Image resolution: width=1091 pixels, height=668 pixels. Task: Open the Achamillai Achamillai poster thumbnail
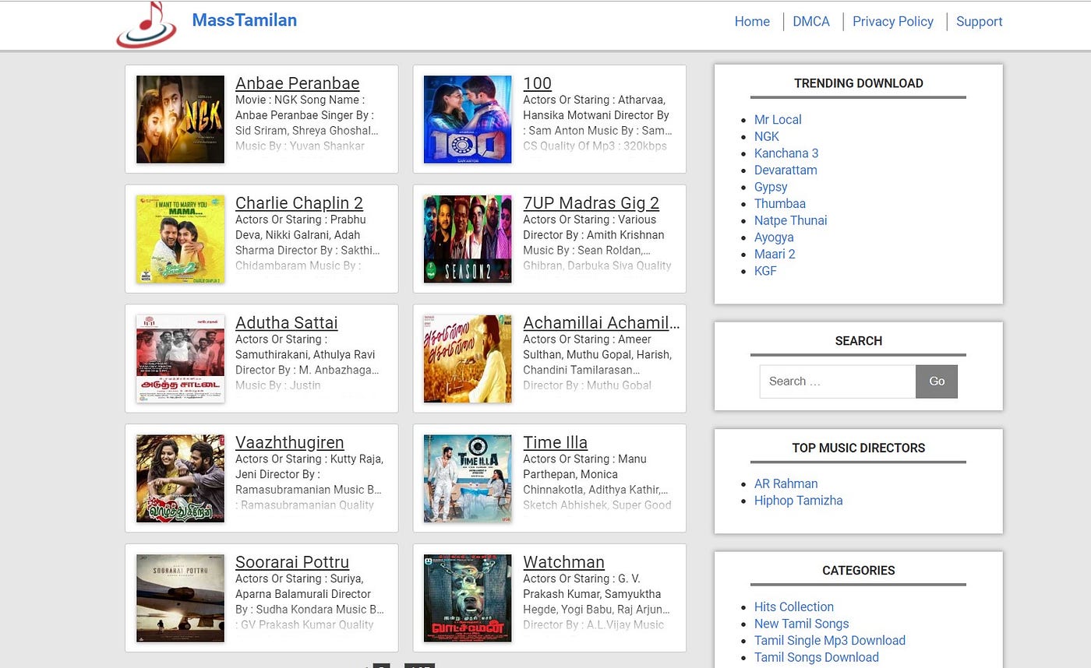[x=468, y=359]
